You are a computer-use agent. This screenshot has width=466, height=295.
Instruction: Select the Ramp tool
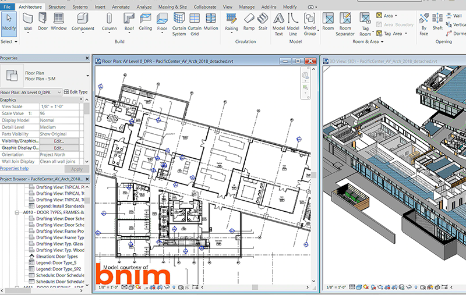pos(249,22)
